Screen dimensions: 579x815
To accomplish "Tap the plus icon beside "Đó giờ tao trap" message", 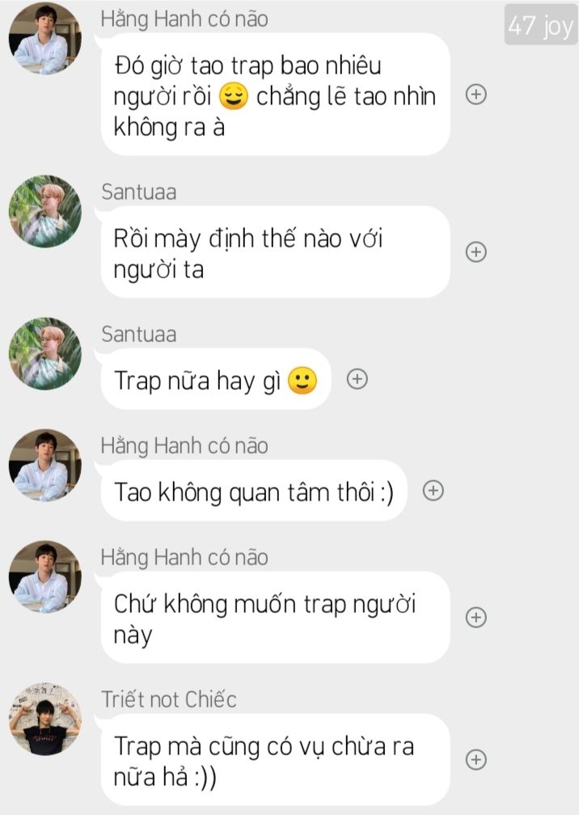I will 476,95.
